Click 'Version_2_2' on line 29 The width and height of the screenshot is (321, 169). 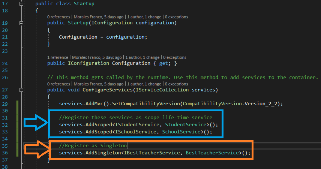(261, 104)
